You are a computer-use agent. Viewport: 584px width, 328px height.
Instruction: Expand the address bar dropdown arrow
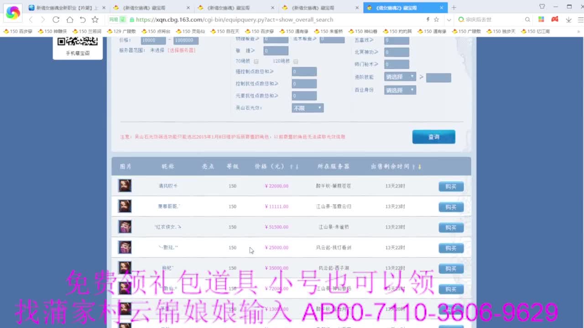coord(449,20)
